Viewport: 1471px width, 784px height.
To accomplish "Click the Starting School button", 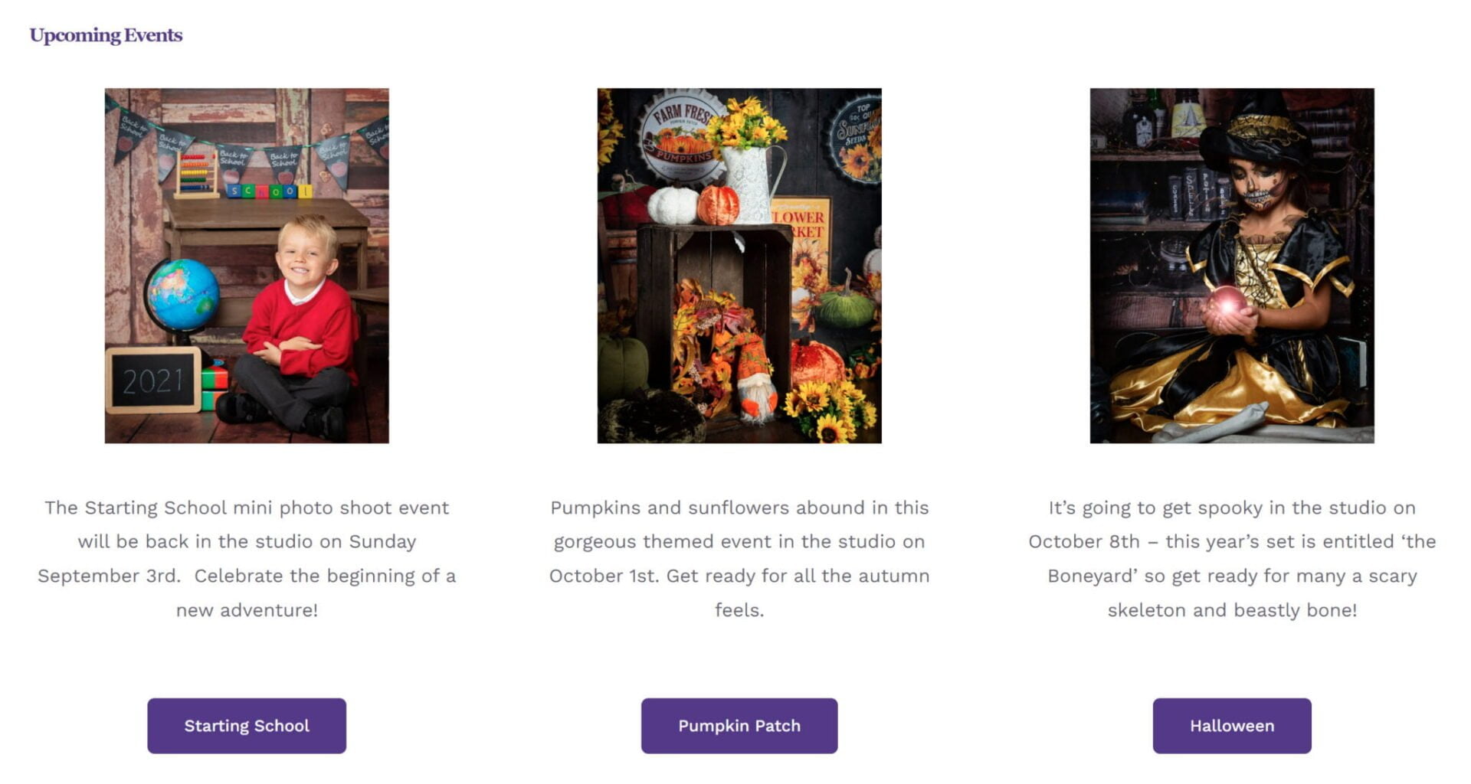I will [246, 725].
